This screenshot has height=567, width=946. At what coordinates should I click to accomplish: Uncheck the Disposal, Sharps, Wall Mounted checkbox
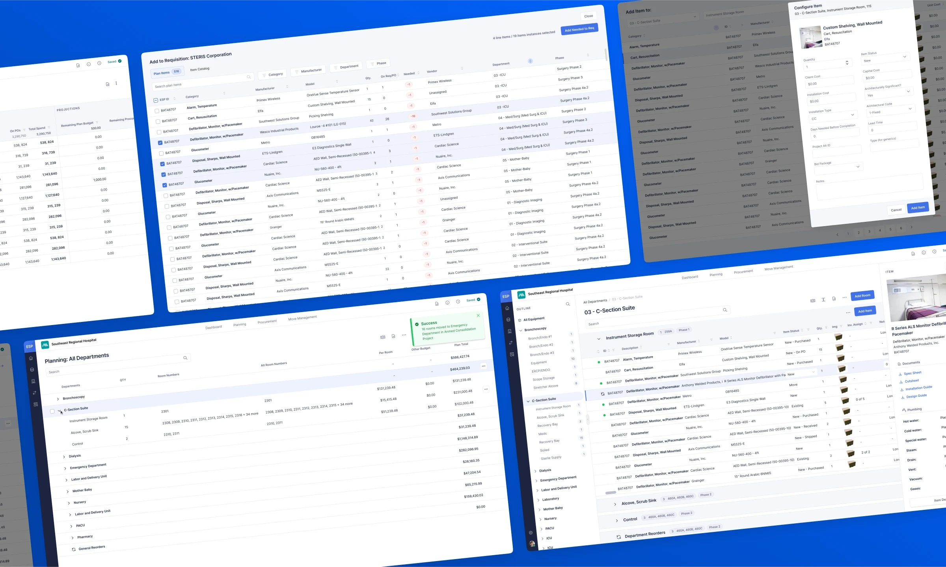point(162,164)
